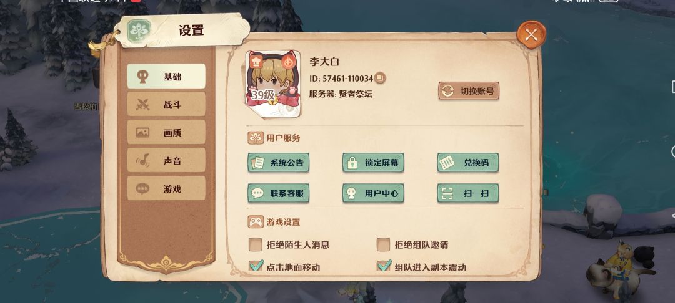Viewport: 675px width, 303px height.
Task: Open the 游戏 game settings tab
Action: coord(166,188)
